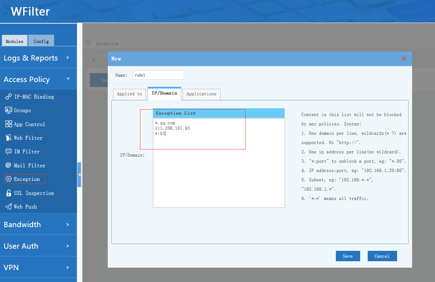
Task: Click the New dialog title
Action: pyautogui.click(x=116, y=59)
